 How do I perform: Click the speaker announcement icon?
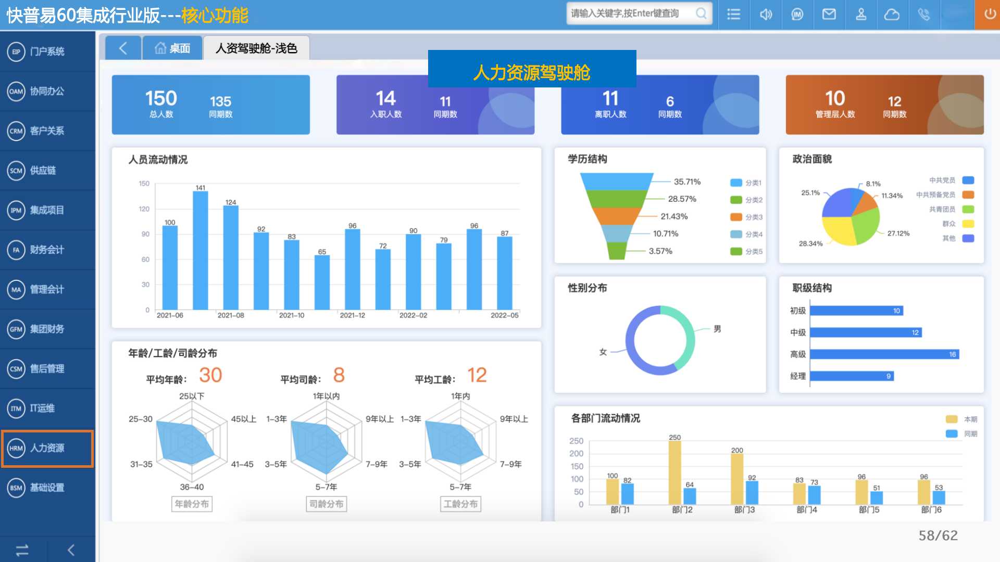point(766,15)
